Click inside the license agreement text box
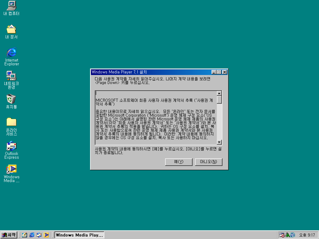This screenshot has height=239, width=319. (x=156, y=118)
